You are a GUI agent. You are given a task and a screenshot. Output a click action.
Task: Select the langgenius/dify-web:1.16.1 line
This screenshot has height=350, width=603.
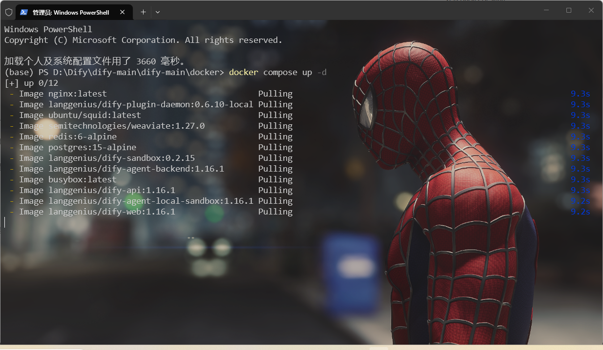point(300,212)
